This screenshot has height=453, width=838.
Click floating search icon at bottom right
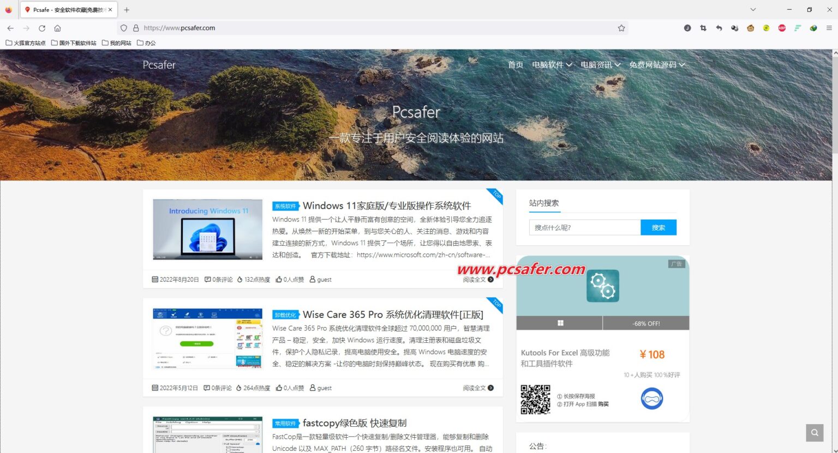pos(814,432)
